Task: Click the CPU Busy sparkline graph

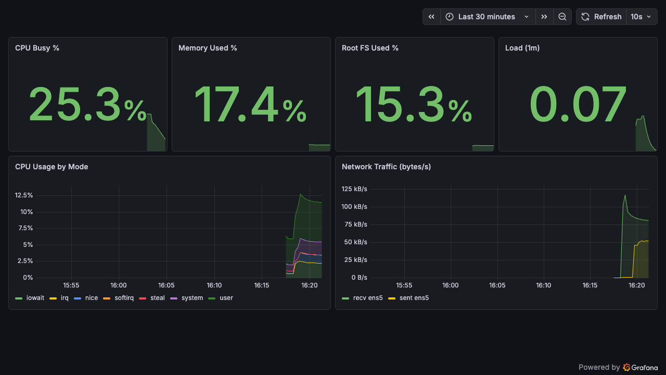Action: coord(156,132)
